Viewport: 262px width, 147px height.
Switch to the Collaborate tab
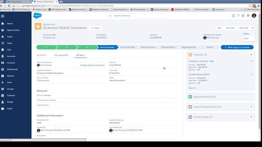(61, 56)
